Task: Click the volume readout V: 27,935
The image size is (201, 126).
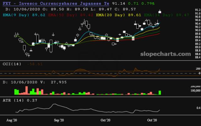Action: (x=54, y=82)
